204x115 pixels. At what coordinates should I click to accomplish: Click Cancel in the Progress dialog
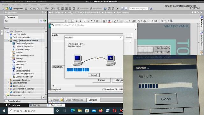point(94,75)
